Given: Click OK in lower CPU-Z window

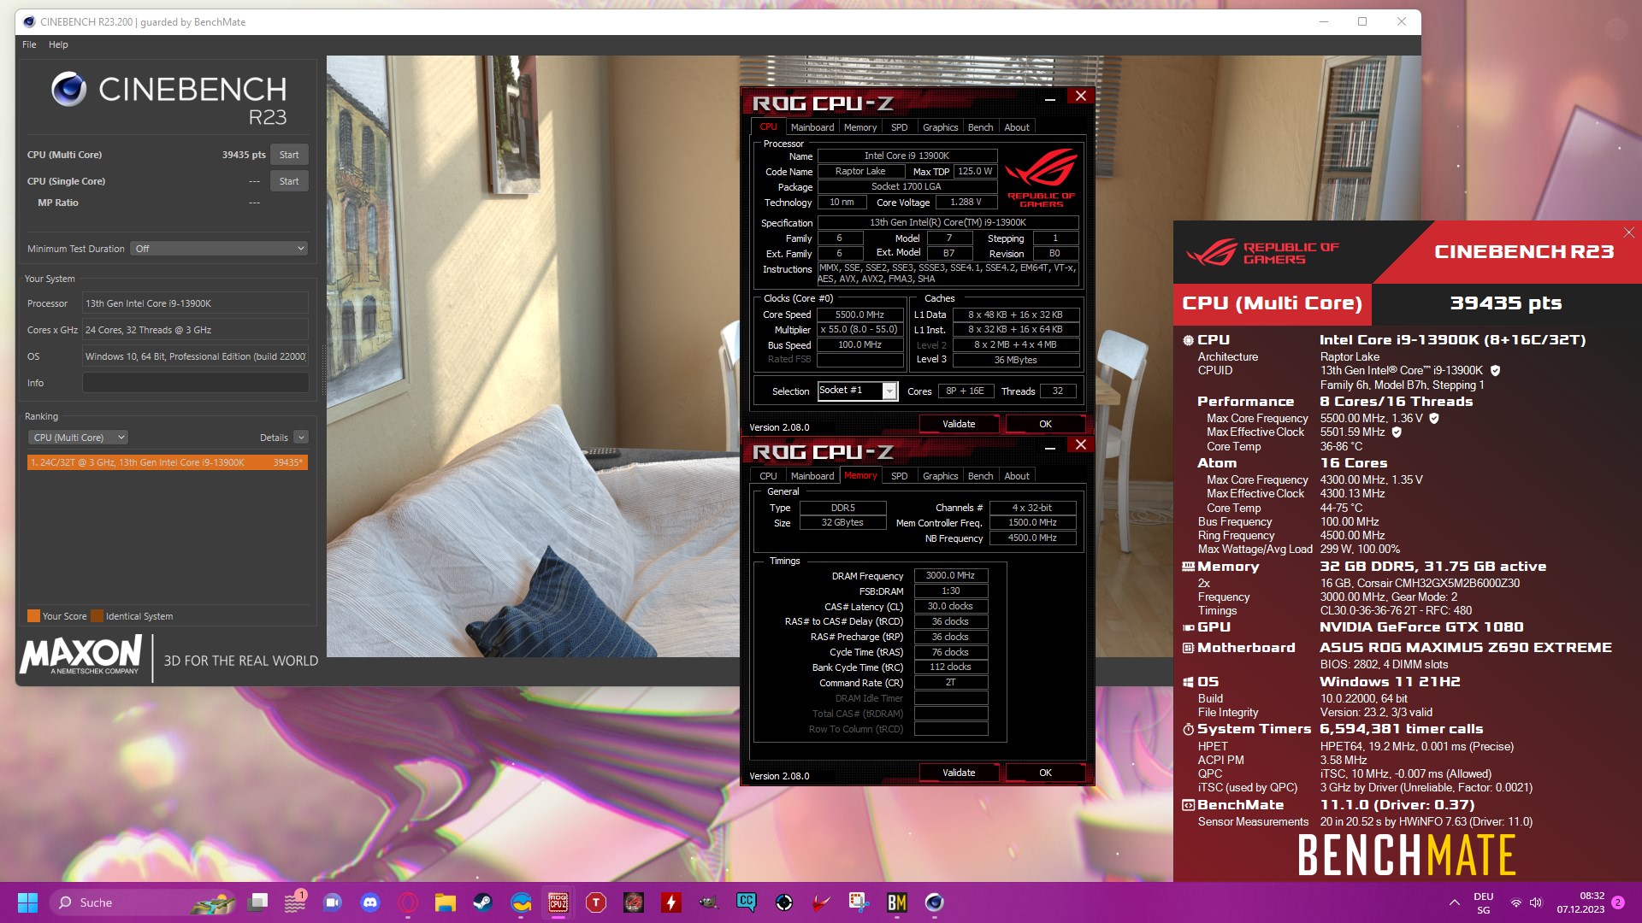Looking at the screenshot, I should coord(1045,773).
